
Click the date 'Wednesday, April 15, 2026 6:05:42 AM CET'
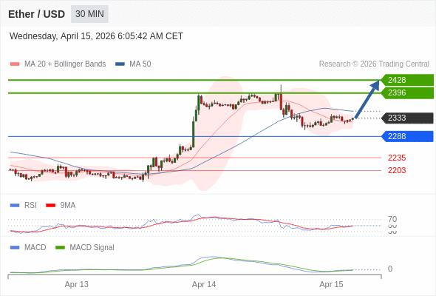[96, 36]
